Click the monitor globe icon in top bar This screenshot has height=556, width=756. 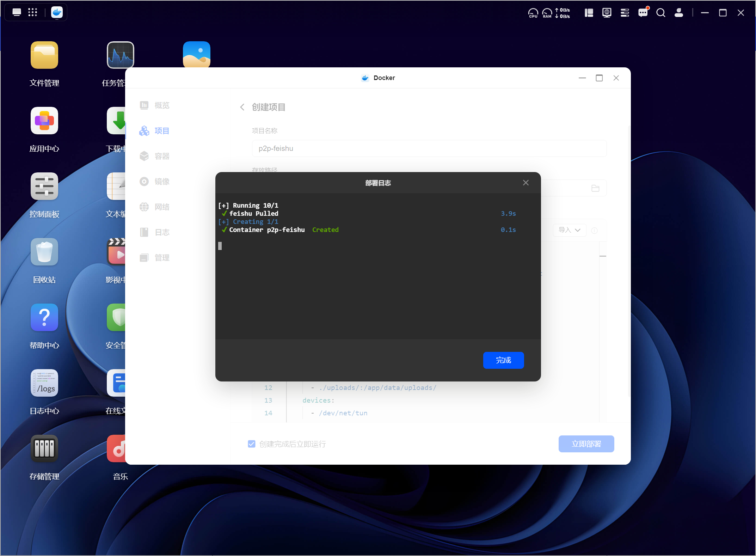click(607, 13)
